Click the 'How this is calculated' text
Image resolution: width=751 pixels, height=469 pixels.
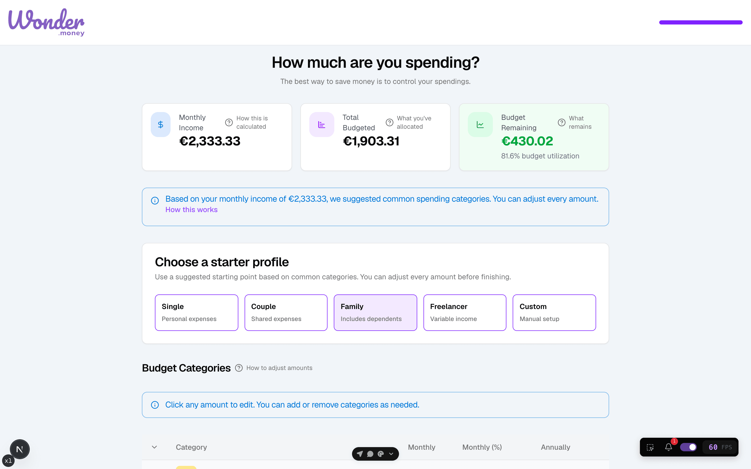[252, 122]
